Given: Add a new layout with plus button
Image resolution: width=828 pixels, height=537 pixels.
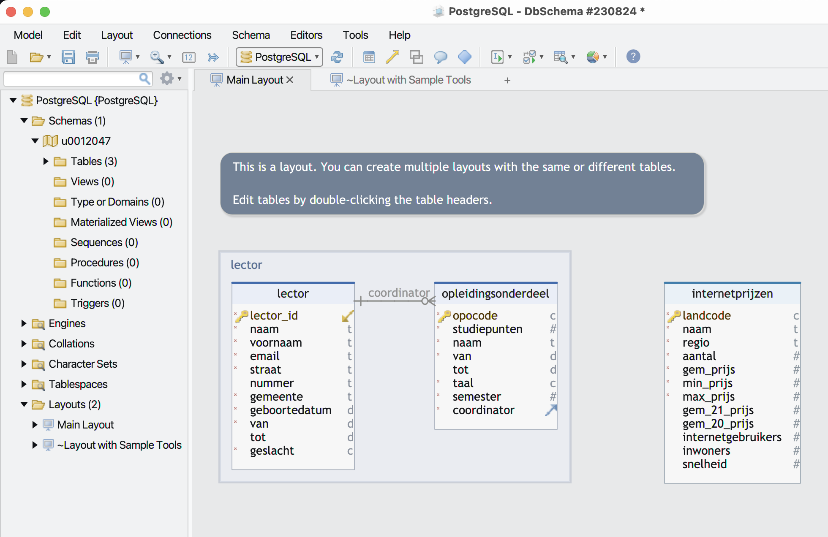Looking at the screenshot, I should (507, 80).
